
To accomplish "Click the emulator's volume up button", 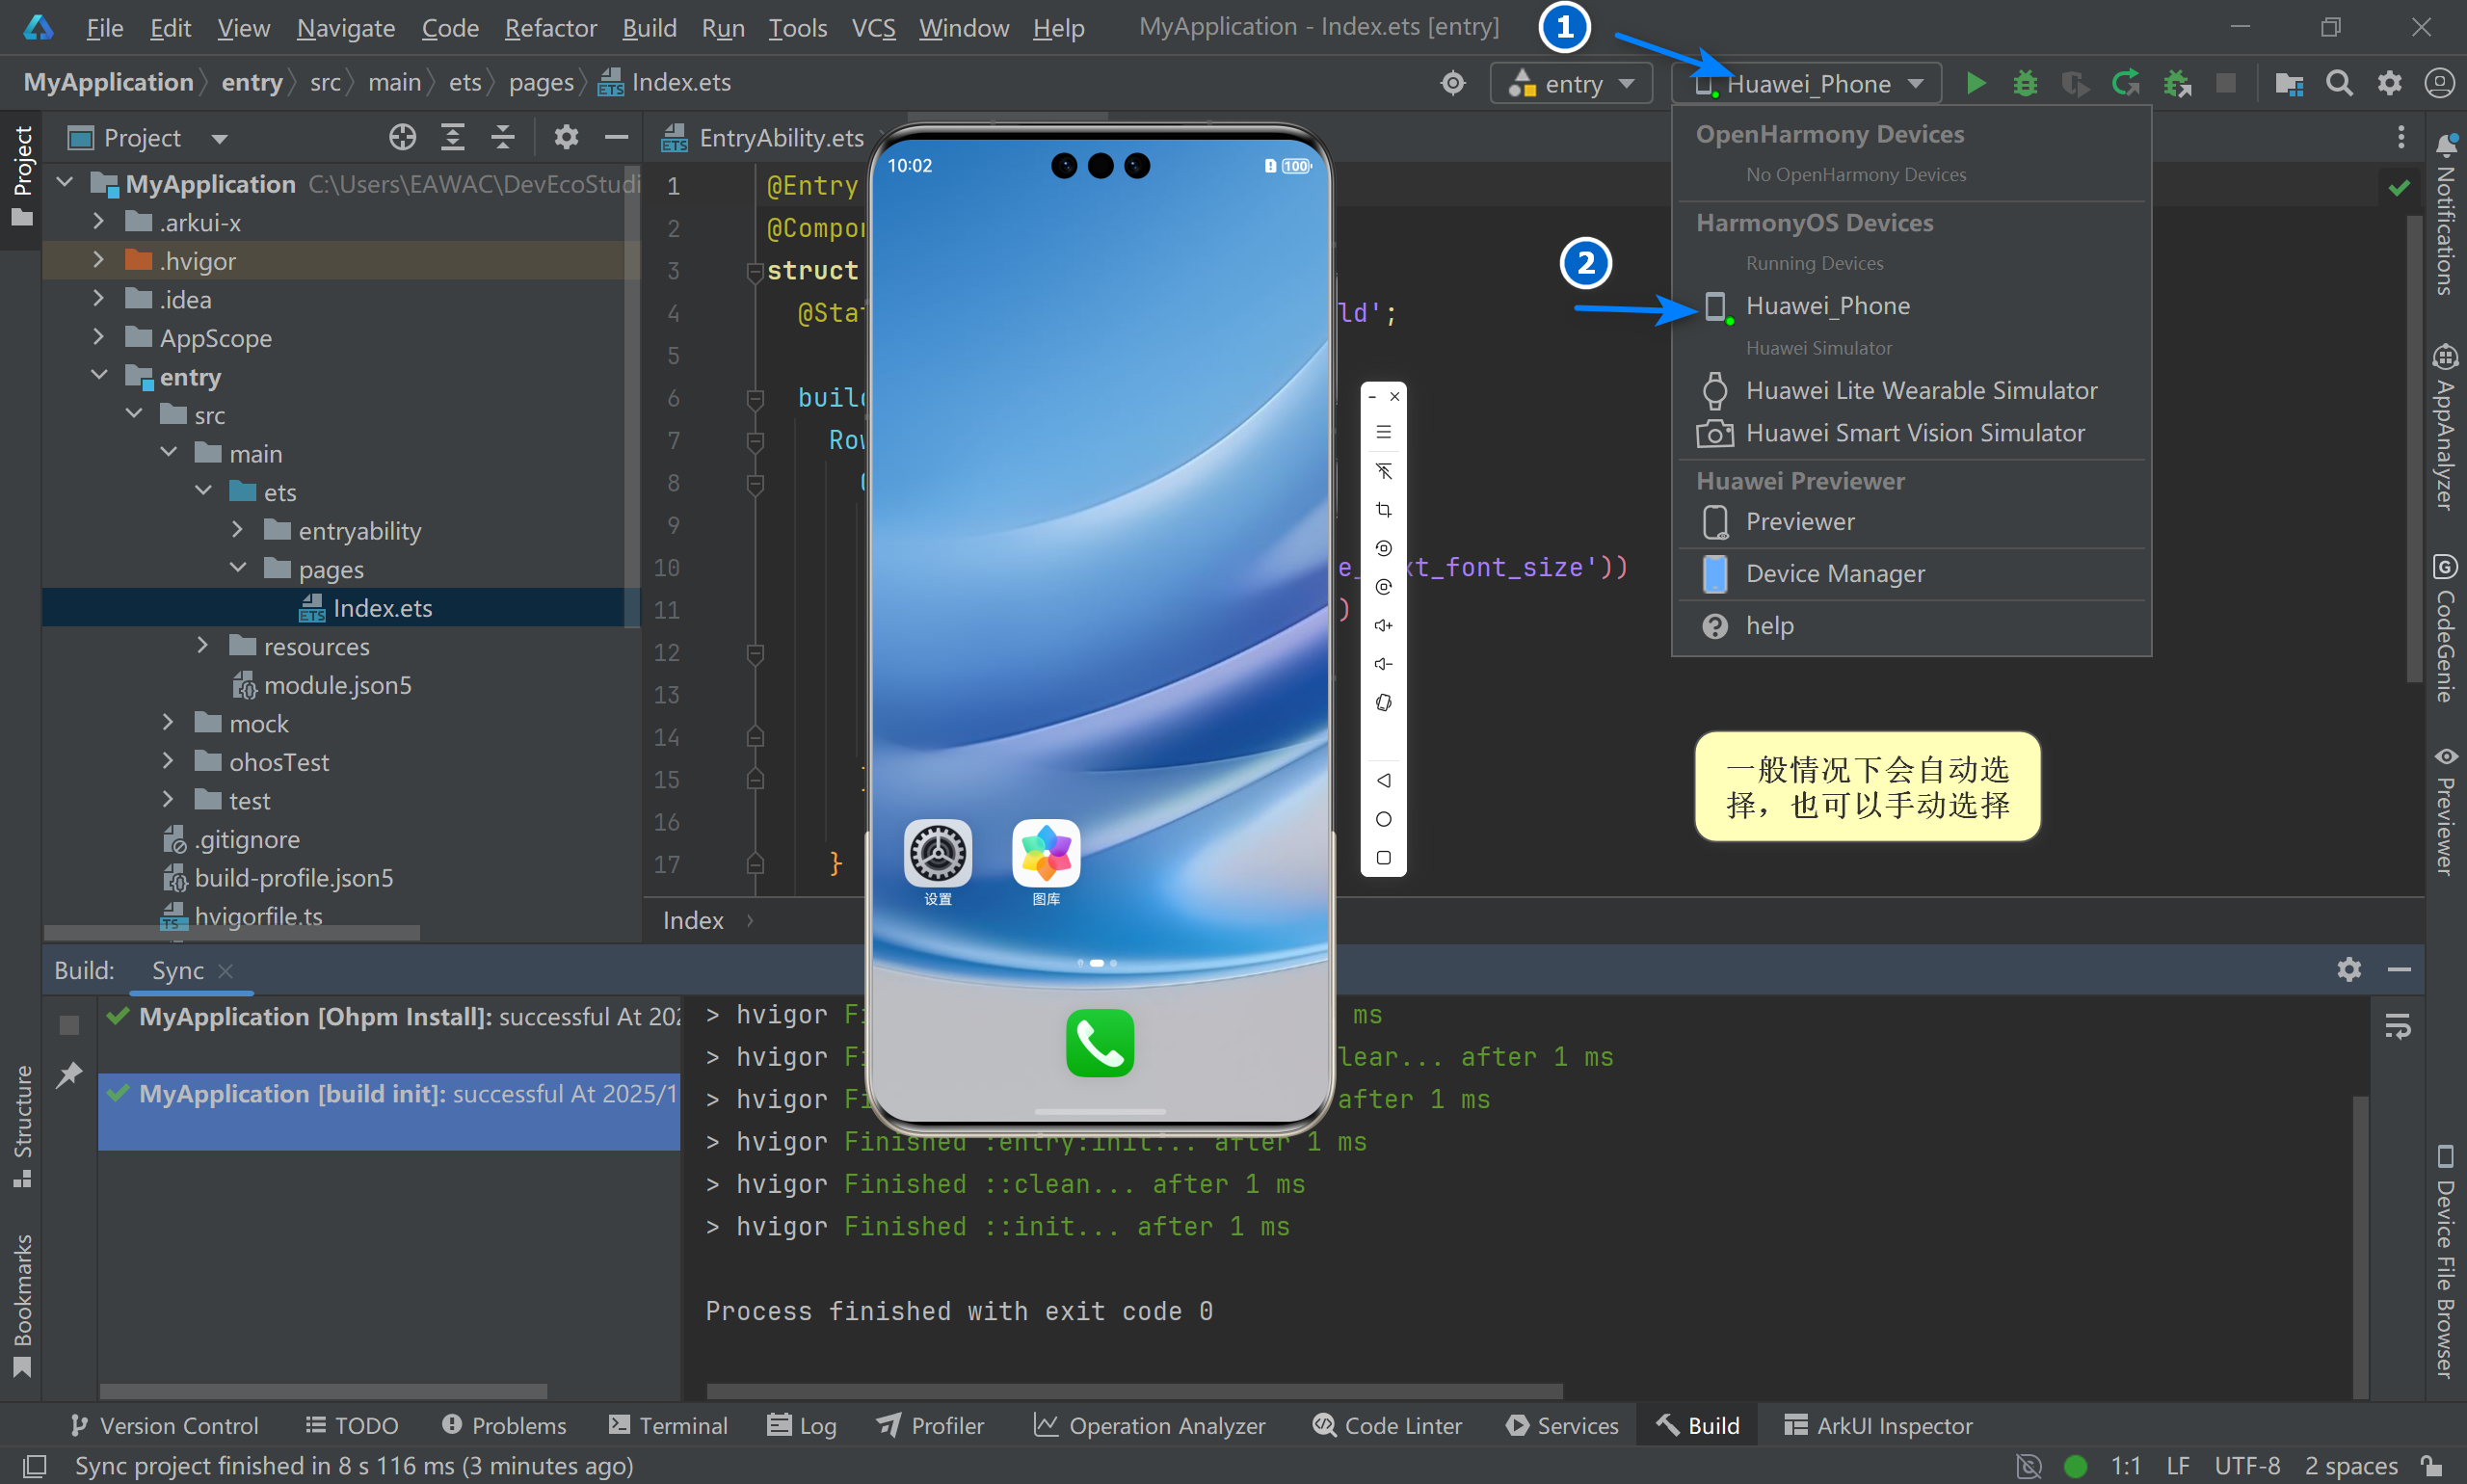I will [1383, 626].
